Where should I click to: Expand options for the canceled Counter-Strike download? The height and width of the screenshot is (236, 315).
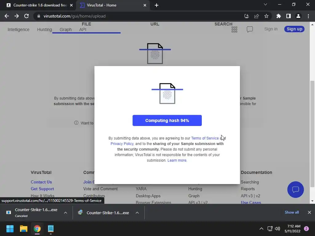tap(66, 213)
